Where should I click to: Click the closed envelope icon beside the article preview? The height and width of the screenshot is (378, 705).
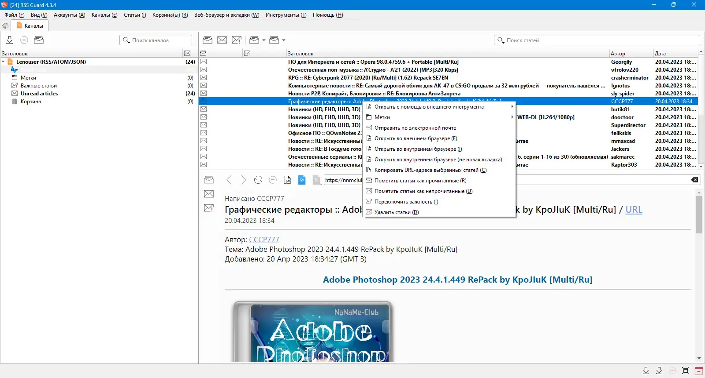point(209,194)
